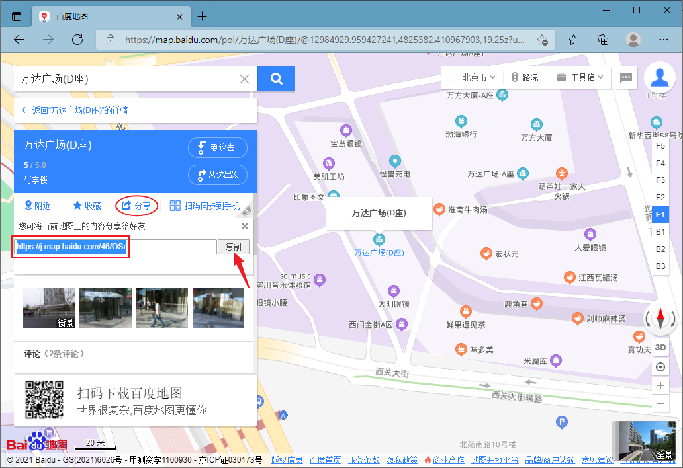Click the 怪兽充电 marker icon
The image size is (683, 468).
[394, 161]
